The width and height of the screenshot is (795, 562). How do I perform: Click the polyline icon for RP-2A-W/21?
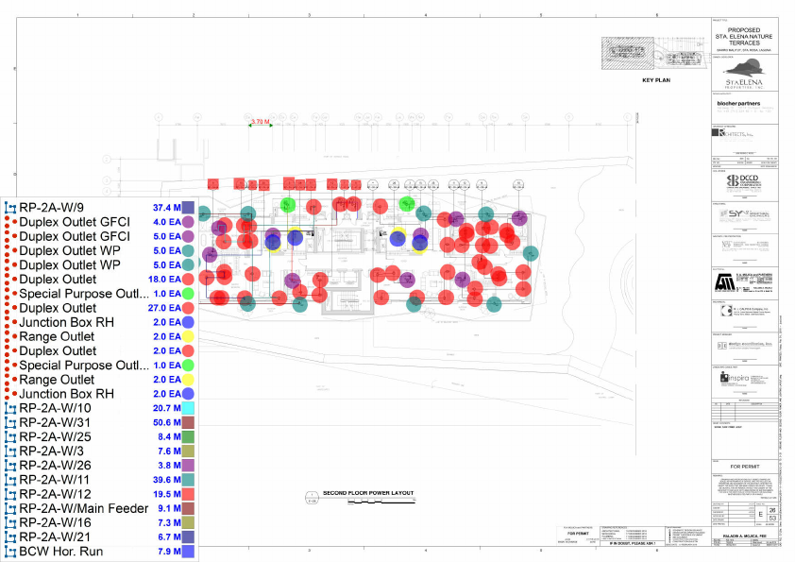11,536
